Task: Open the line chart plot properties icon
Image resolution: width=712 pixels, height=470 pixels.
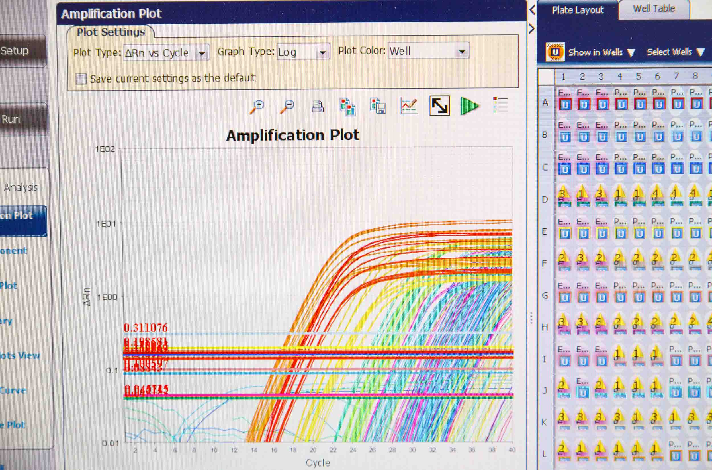Action: 409,106
